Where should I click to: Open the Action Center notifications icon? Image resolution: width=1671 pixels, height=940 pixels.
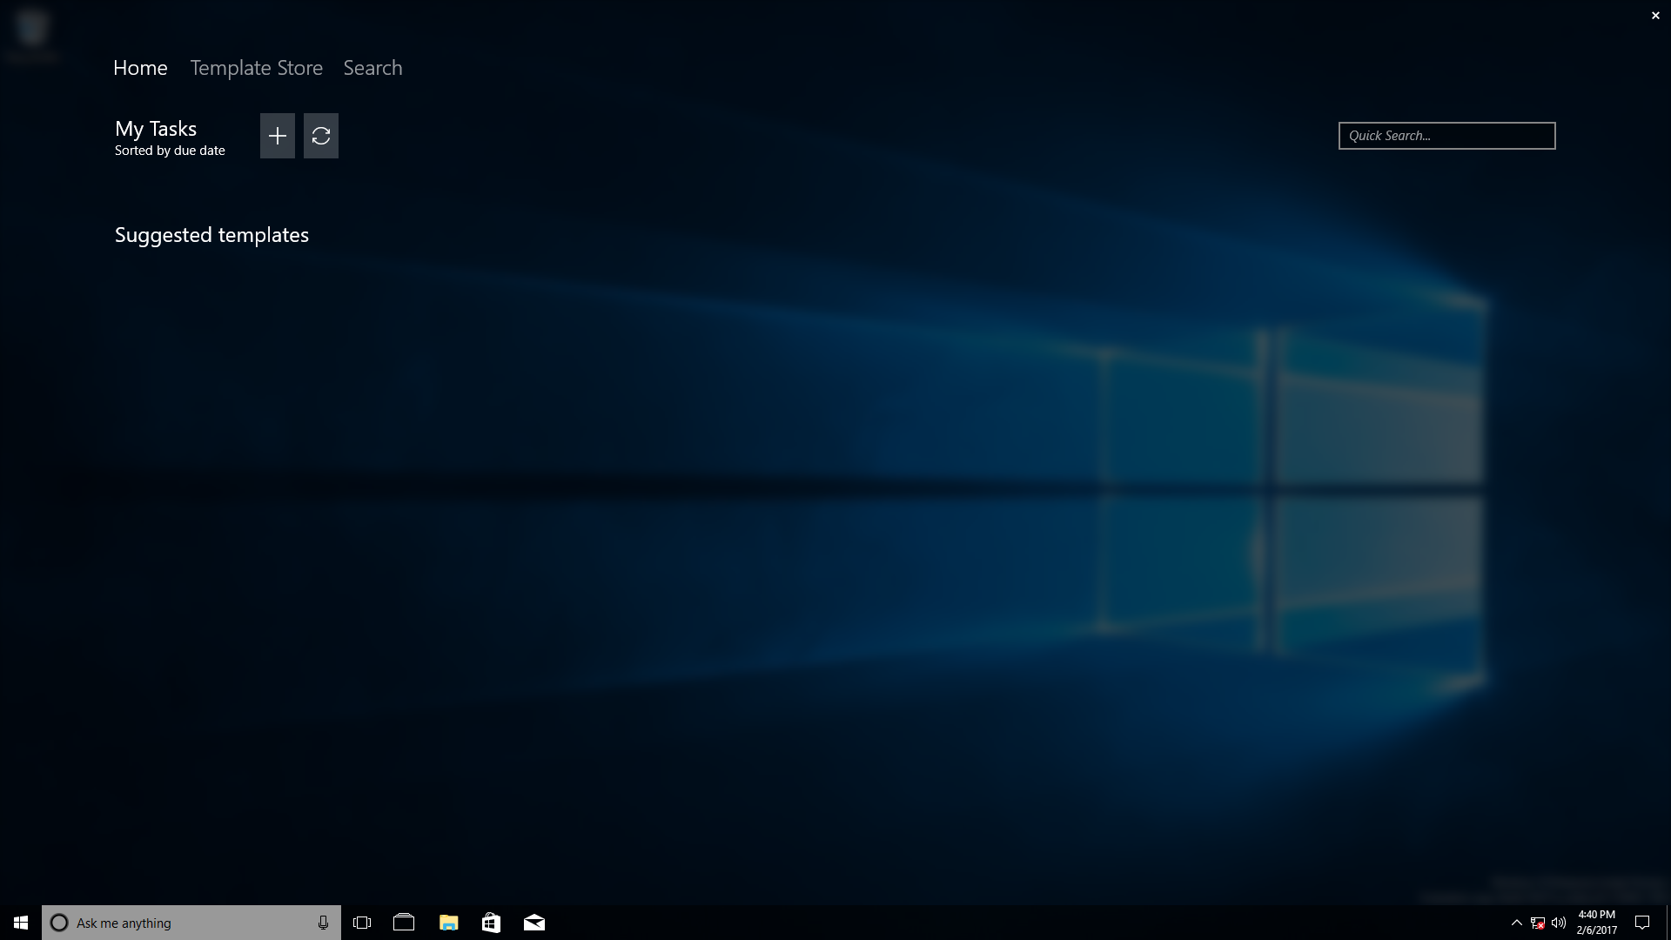pyautogui.click(x=1642, y=923)
